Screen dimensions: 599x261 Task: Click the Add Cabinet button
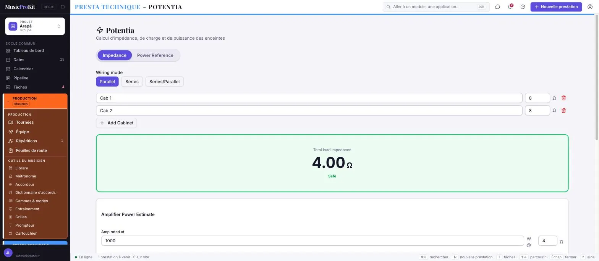tap(117, 123)
